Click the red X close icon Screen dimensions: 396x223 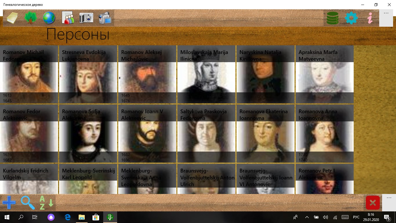tap(373, 202)
